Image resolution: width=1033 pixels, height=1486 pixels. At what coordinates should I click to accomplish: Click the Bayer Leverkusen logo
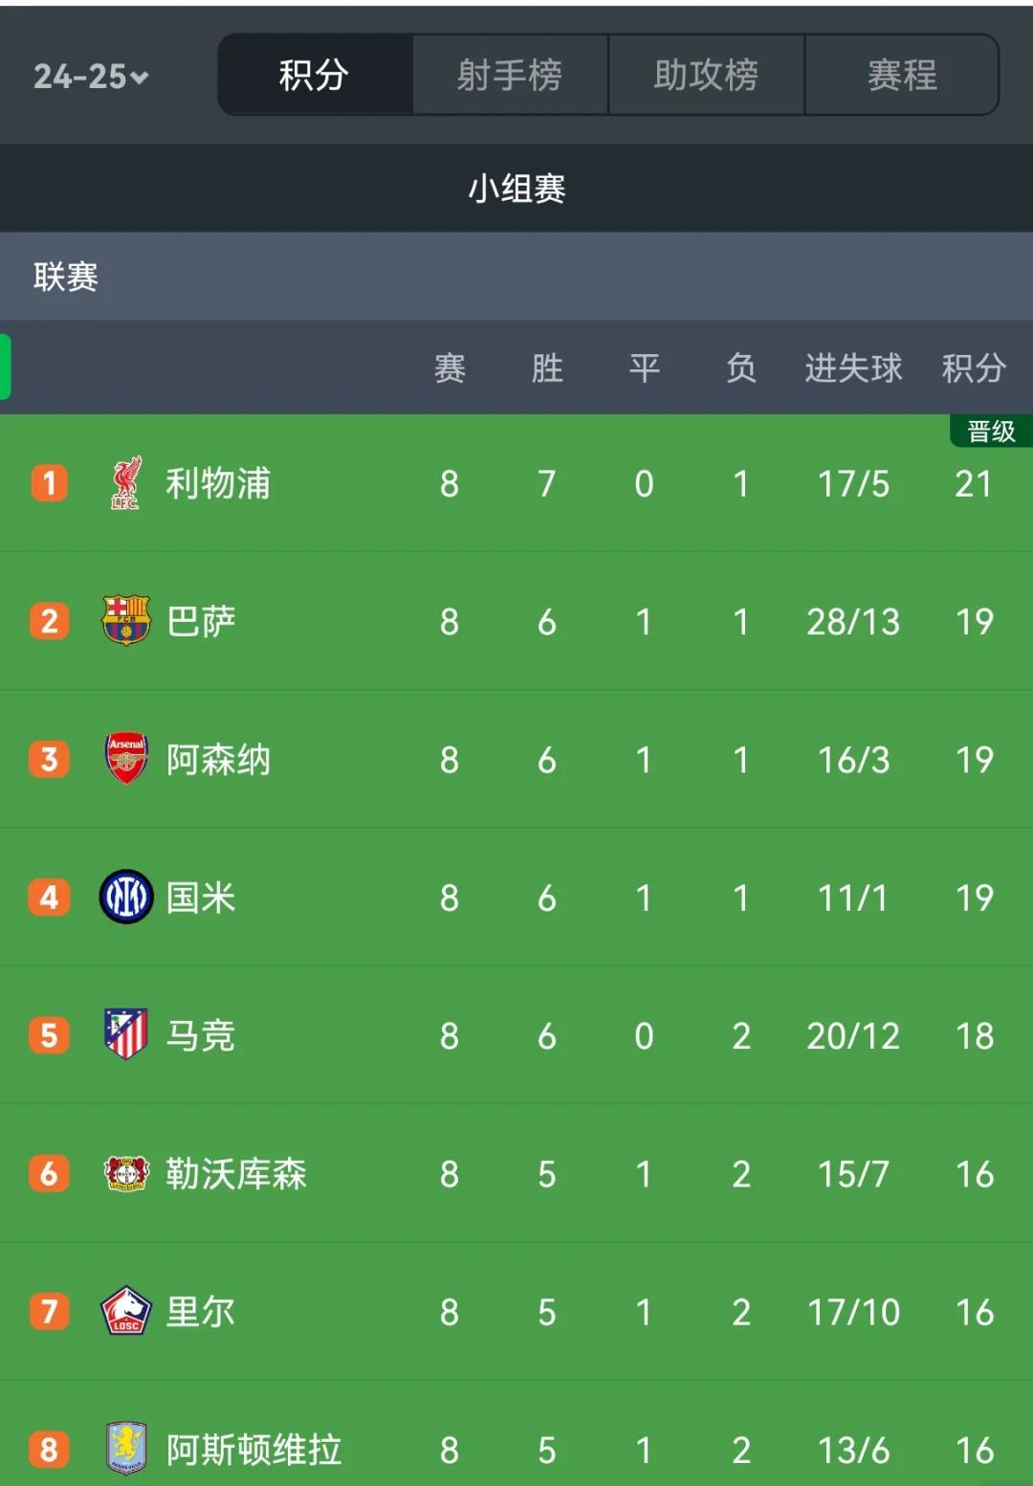tap(122, 1174)
